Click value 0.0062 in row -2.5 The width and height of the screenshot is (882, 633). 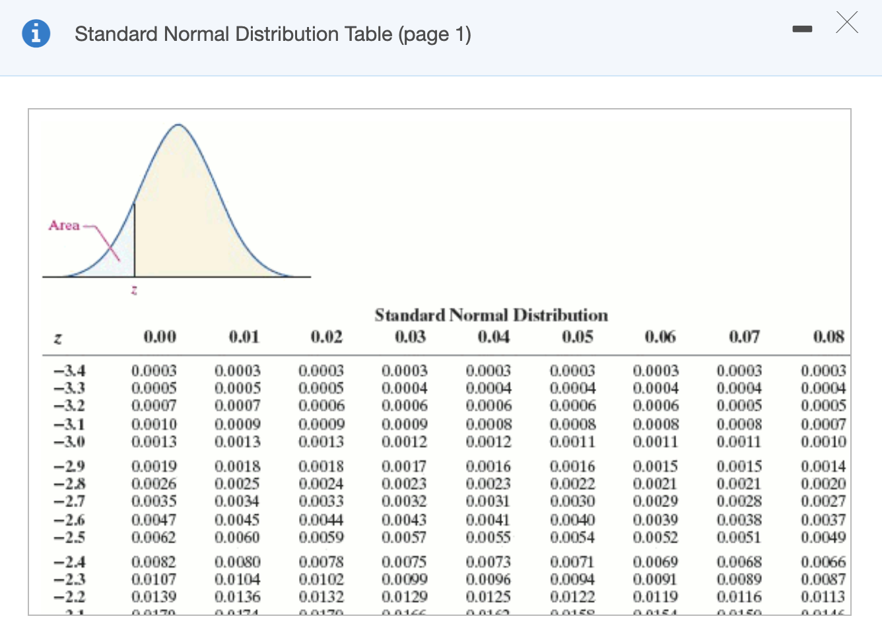tap(154, 537)
